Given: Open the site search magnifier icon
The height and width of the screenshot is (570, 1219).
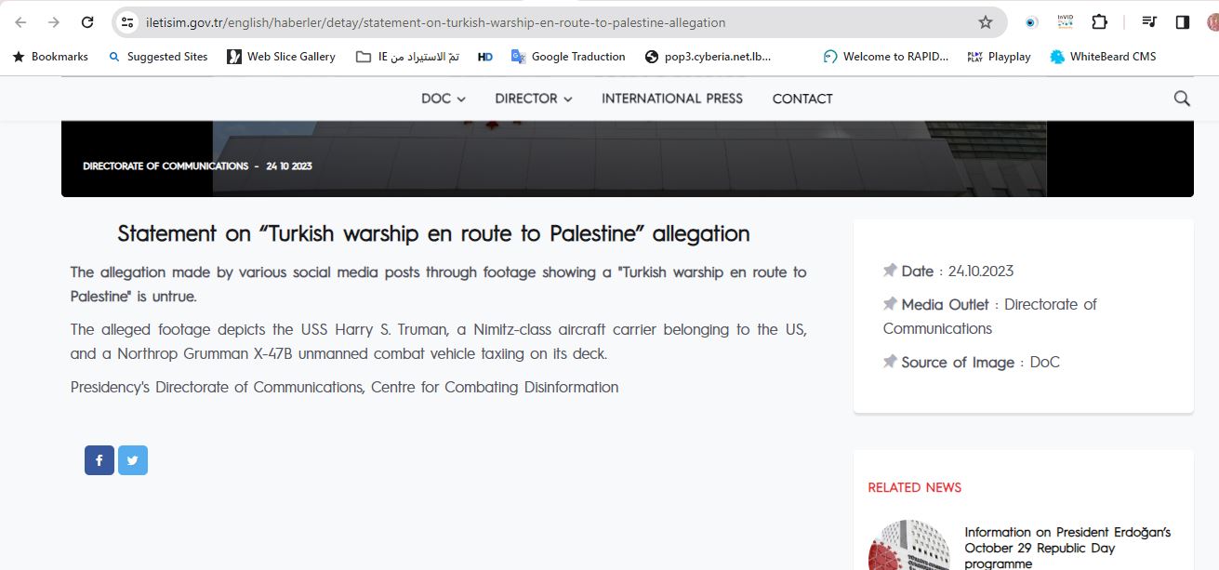Looking at the screenshot, I should 1182,99.
